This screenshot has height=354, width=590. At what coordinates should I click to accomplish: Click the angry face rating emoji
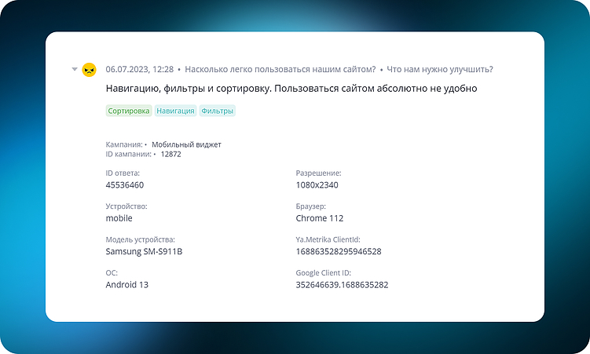pos(90,70)
